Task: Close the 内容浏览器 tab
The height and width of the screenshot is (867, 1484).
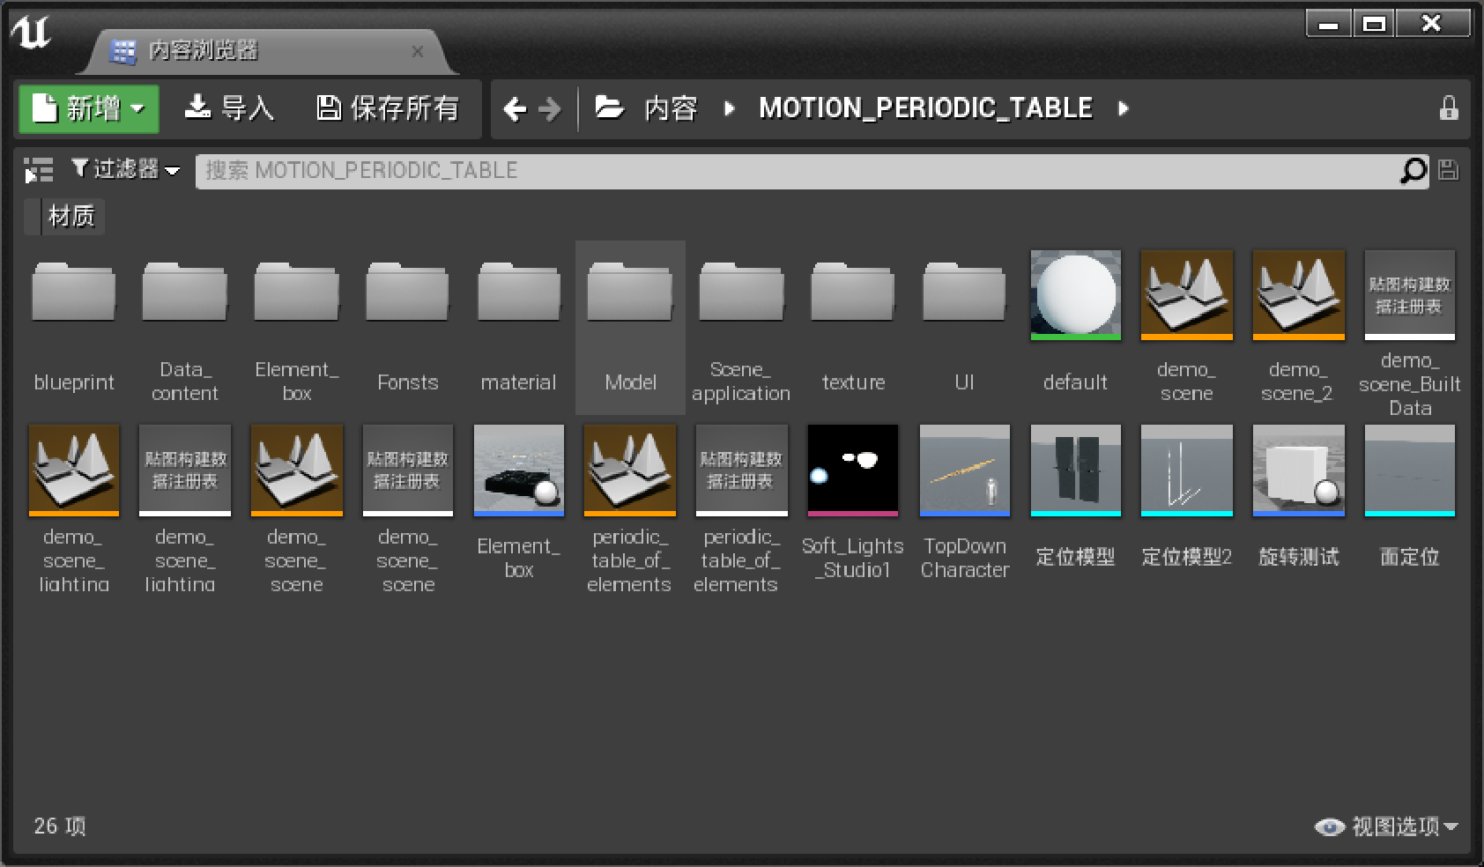Action: pyautogui.click(x=417, y=52)
